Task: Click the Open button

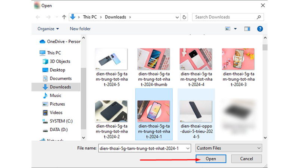Action: [211, 159]
